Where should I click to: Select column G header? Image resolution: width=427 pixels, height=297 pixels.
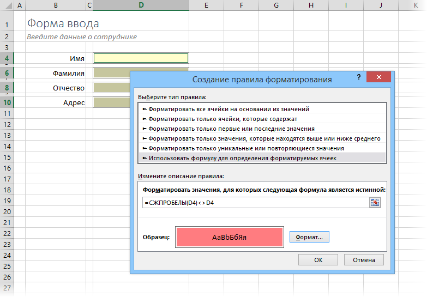(276, 5)
